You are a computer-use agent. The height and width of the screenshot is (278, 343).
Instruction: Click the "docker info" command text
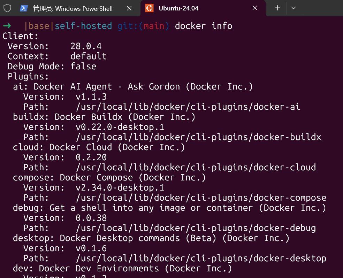click(203, 26)
